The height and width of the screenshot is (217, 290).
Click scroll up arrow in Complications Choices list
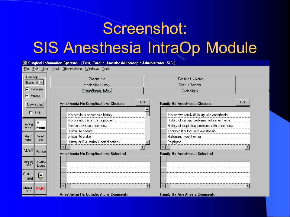147,109
